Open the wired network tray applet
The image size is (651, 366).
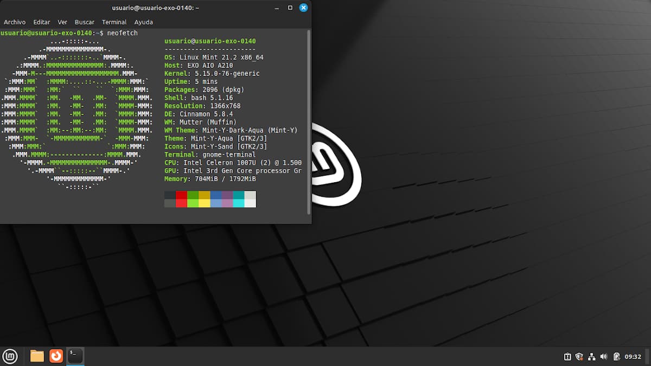(592, 357)
